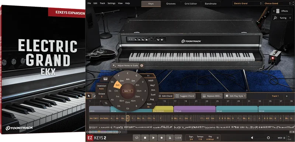Click the MIDI indicator icon
295x142 pixels.
284,138
